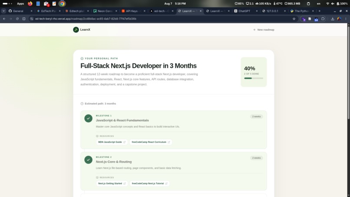Open the Next.js Getting Started resource
This screenshot has height=197, width=350.
112,184
